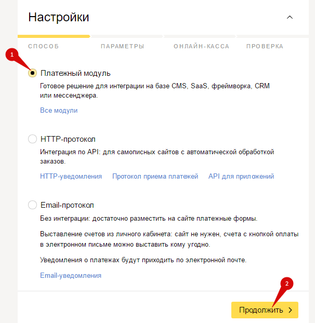
Task: Open the ПРОВЕРКА step tab
Action: pyautogui.click(x=265, y=46)
